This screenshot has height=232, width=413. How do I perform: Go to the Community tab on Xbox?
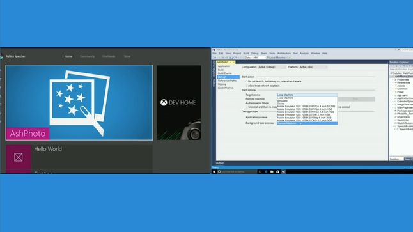tap(87, 56)
